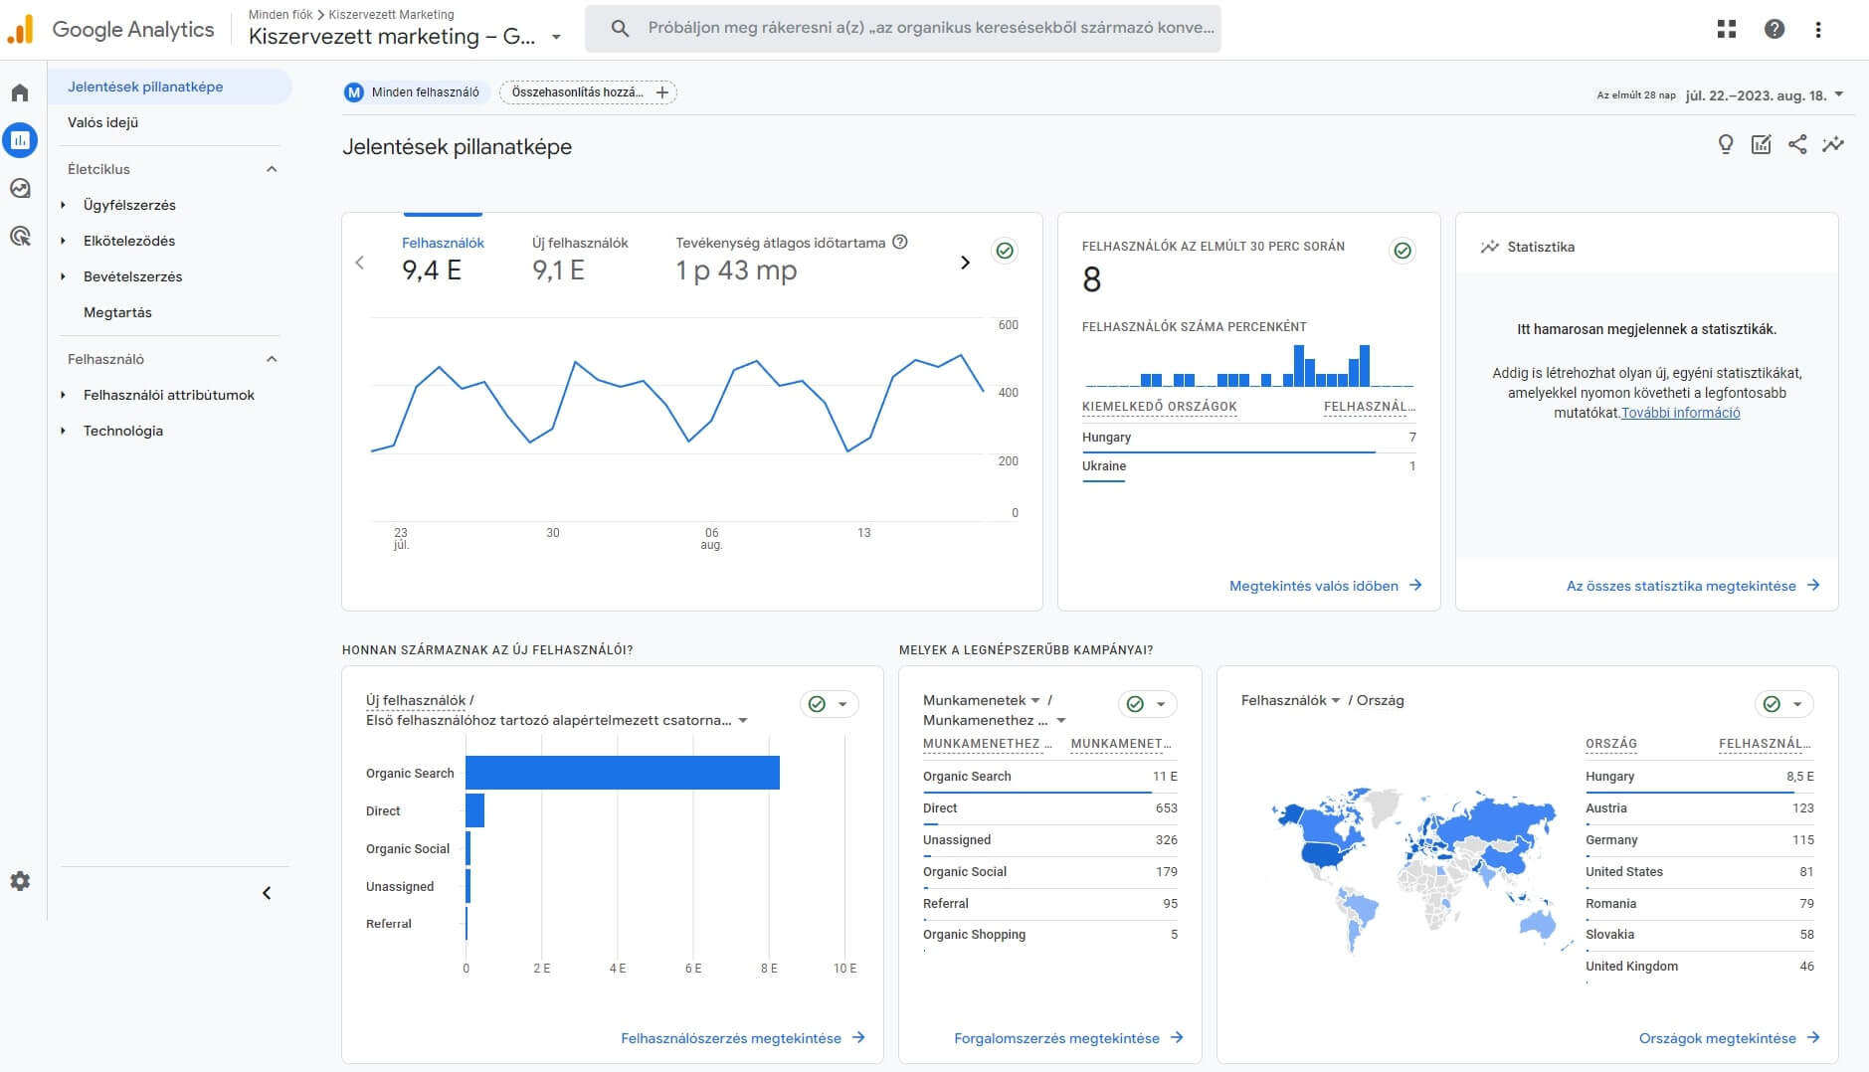Open Admin settings via the gear icon
This screenshot has width=1869, height=1072.
pyautogui.click(x=19, y=881)
